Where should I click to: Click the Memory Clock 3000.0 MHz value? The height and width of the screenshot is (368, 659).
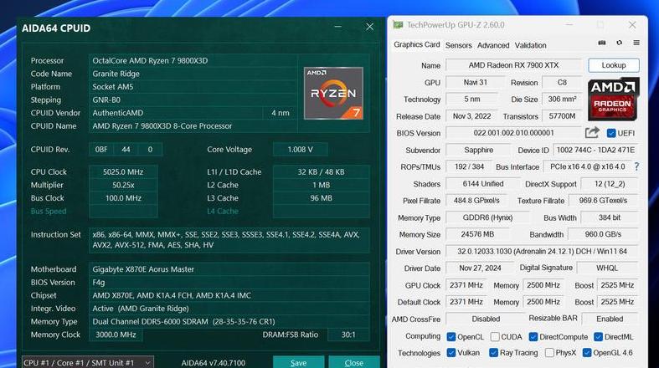click(x=116, y=335)
